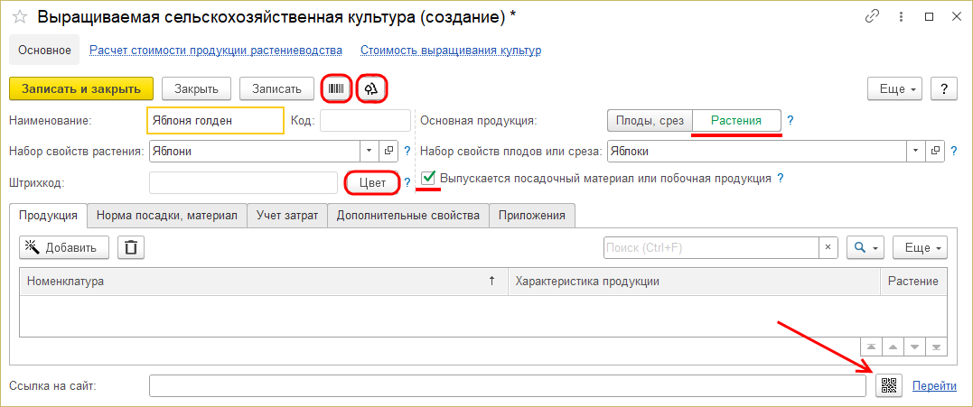Click the QR code icon beside site link
This screenshot has height=407, width=973.
[x=889, y=386]
